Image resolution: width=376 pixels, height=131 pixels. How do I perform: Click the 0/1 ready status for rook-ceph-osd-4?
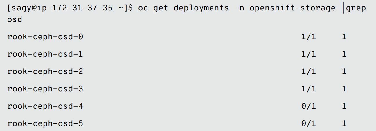pos(308,106)
